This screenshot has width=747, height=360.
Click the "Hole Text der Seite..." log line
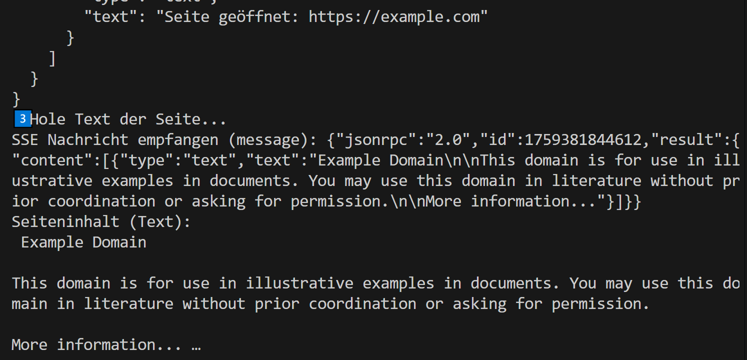128,119
